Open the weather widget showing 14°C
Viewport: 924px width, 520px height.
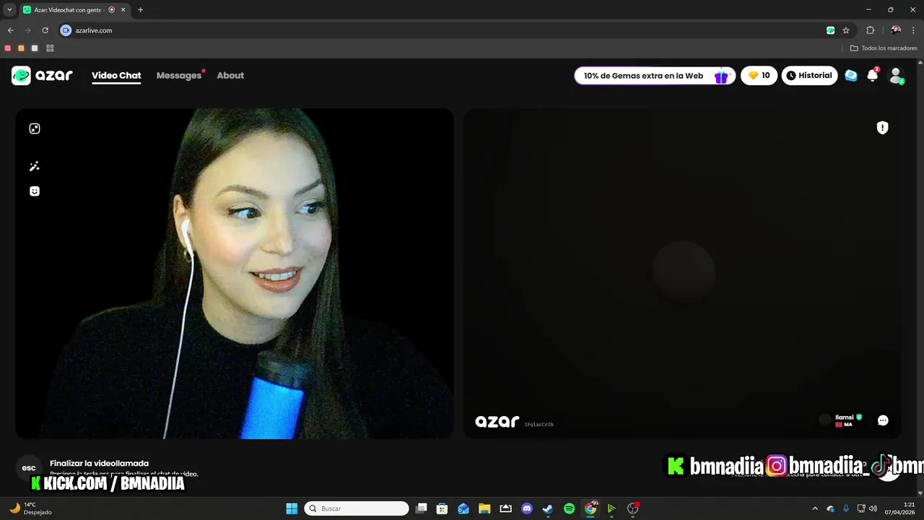point(30,508)
